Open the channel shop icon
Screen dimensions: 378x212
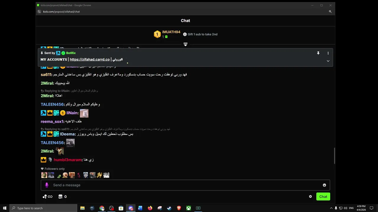[61, 196]
